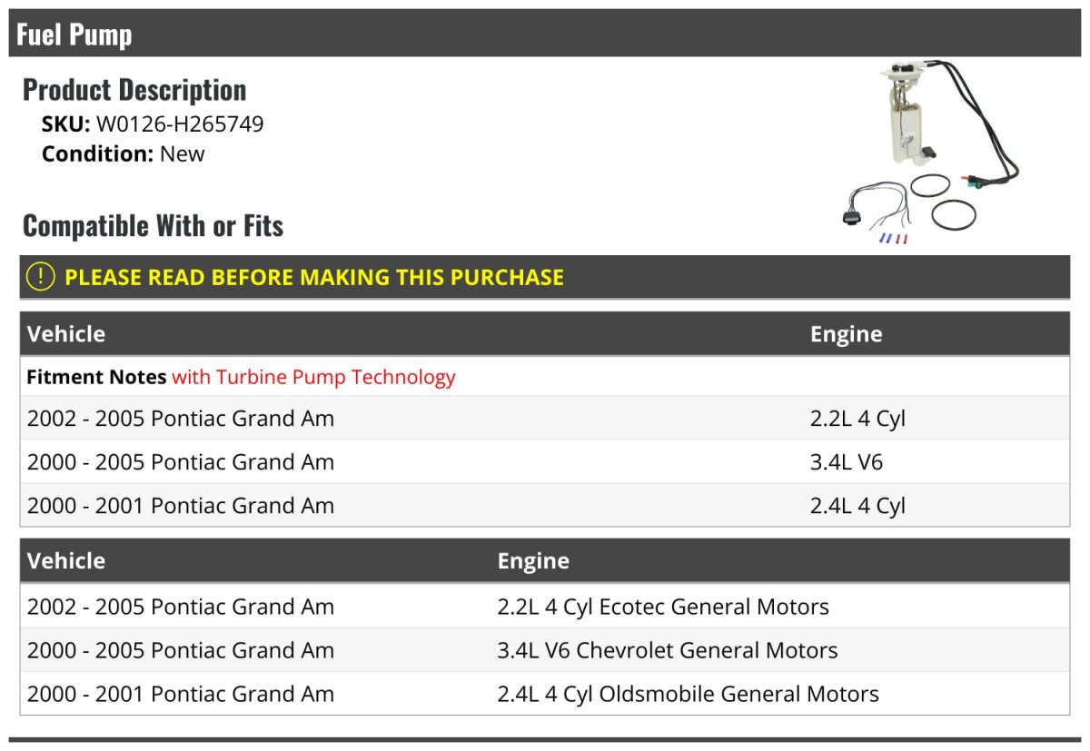Image resolution: width=1090 pixels, height=751 pixels.
Task: Click the PLEASE READ BEFORE MAKING THIS PURCHASE banner
Action: coord(545,277)
